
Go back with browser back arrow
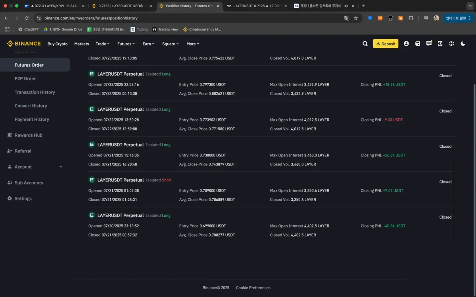pyautogui.click(x=6, y=18)
